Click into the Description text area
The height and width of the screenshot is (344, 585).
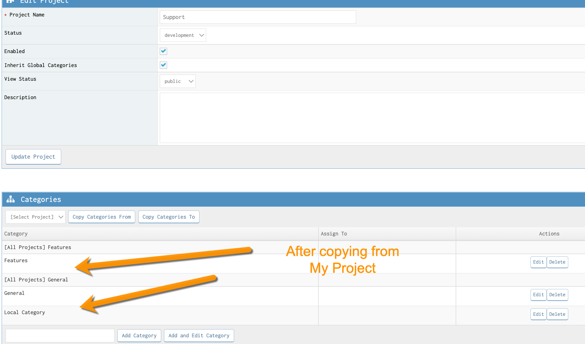tap(372, 118)
